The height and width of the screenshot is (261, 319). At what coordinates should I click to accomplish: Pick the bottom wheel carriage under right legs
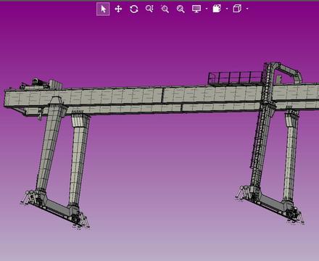(270, 205)
